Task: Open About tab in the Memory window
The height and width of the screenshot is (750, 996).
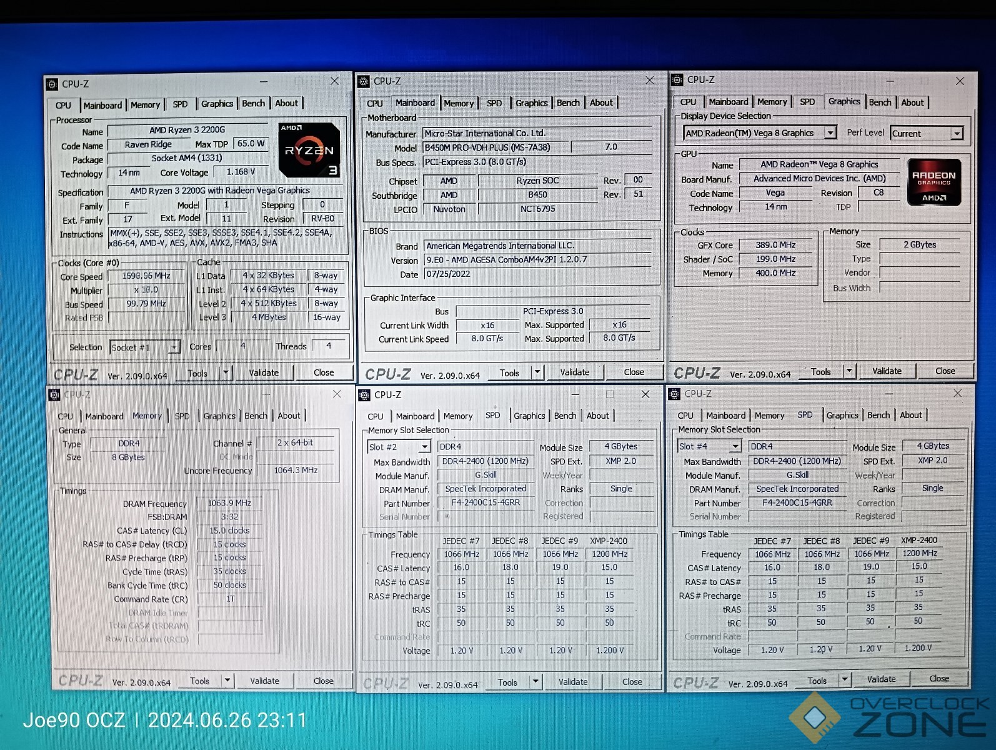Action: tap(289, 416)
